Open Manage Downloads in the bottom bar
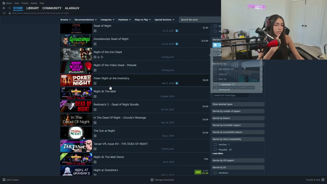Image resolution: width=327 pixels, height=184 pixels. coord(162,180)
